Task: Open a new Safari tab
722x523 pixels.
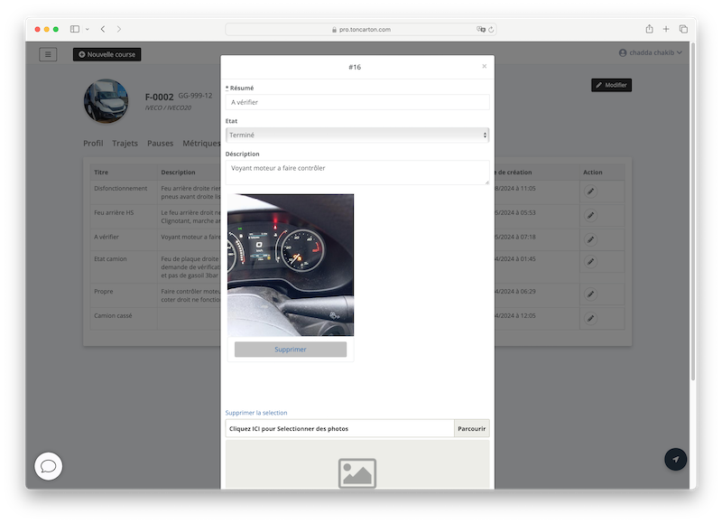Action: tap(666, 29)
